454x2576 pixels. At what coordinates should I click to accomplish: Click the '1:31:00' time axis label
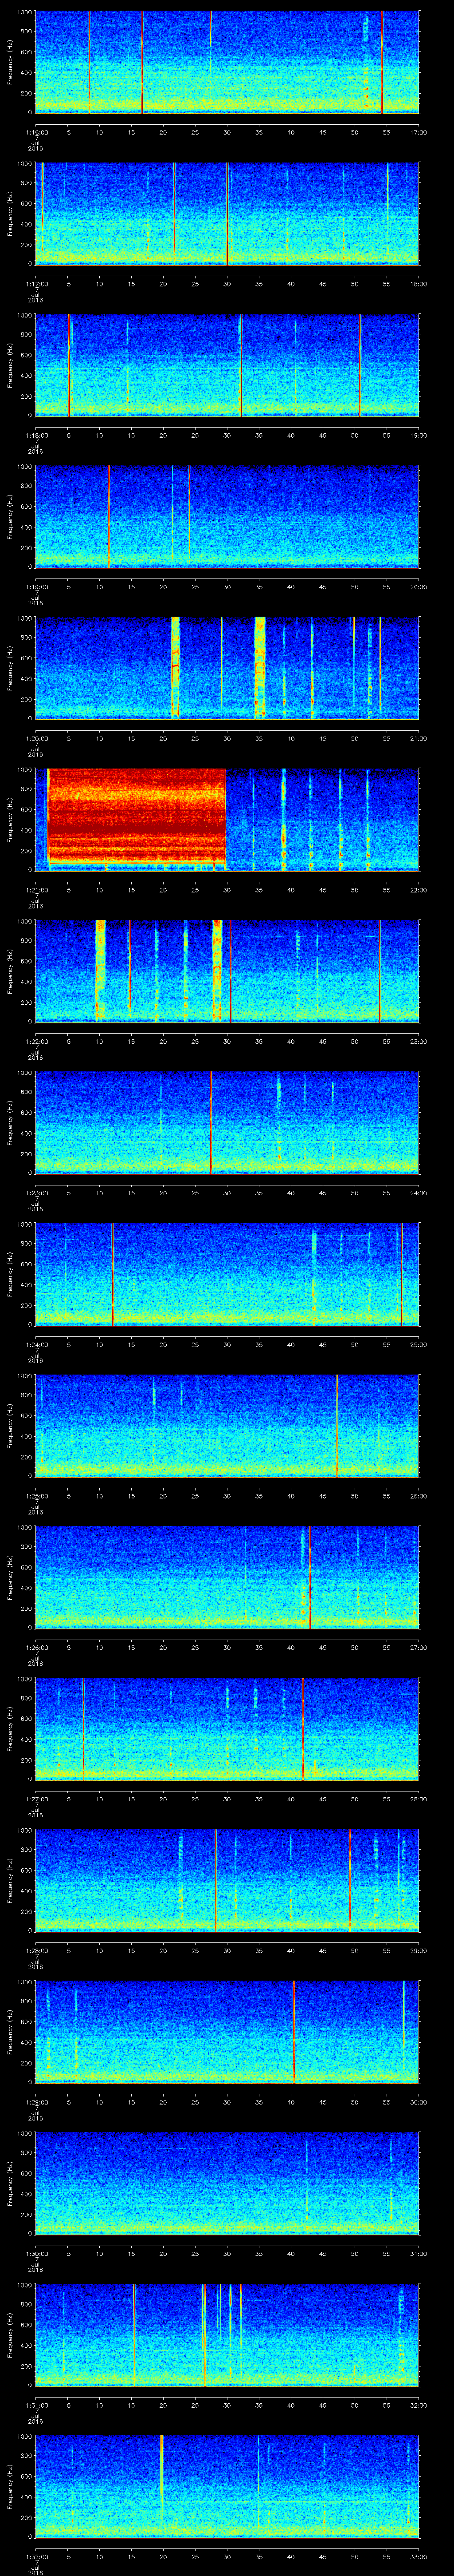(36, 2405)
